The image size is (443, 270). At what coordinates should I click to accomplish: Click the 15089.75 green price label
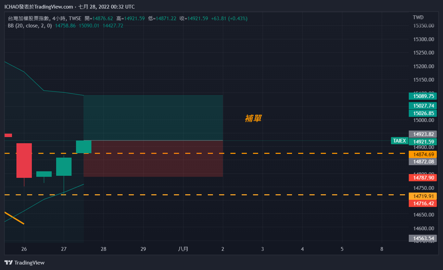[423, 96]
